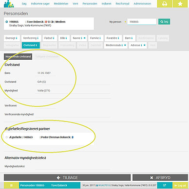This screenshot has height=189, width=189.
Task: Click the external link icon in footer
Action: (165, 185)
